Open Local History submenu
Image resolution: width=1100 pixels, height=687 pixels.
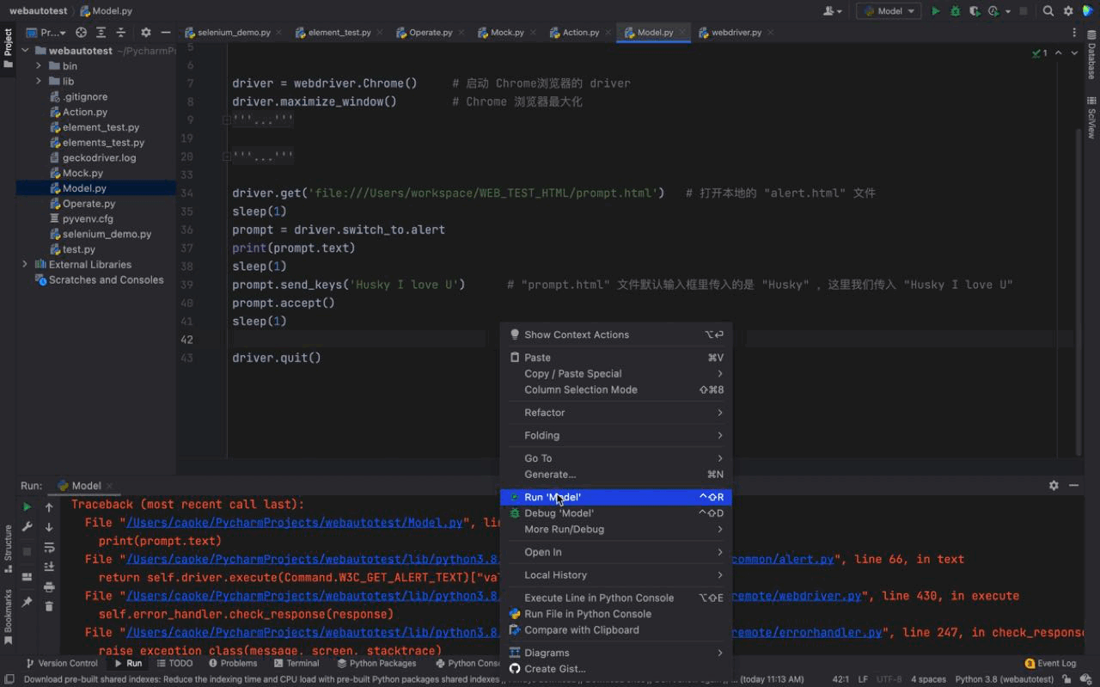pyautogui.click(x=615, y=575)
